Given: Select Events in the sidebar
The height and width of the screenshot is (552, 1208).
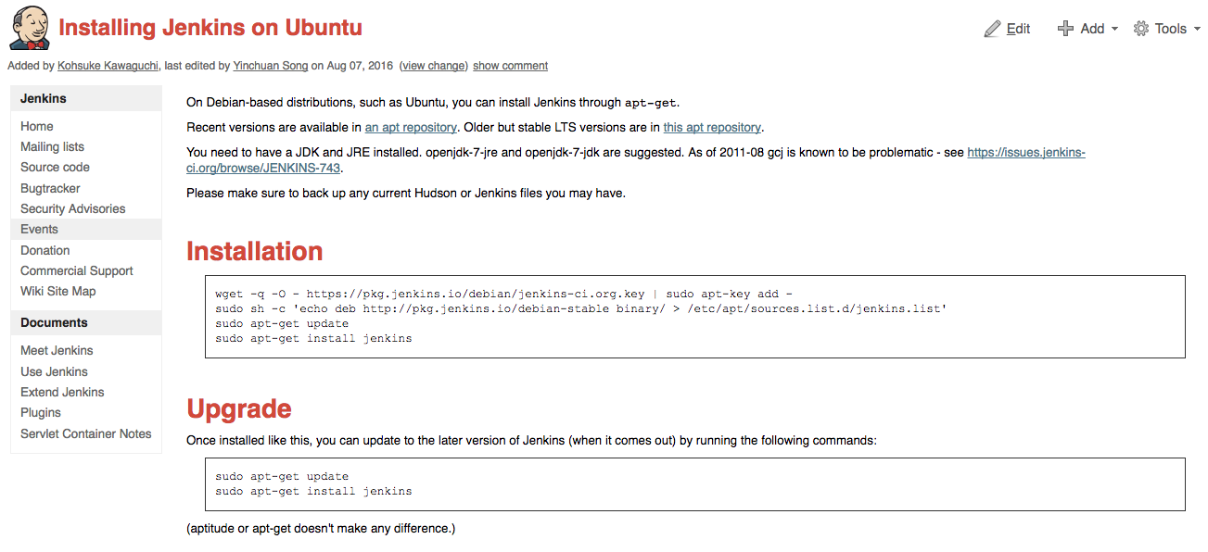Looking at the screenshot, I should (39, 229).
